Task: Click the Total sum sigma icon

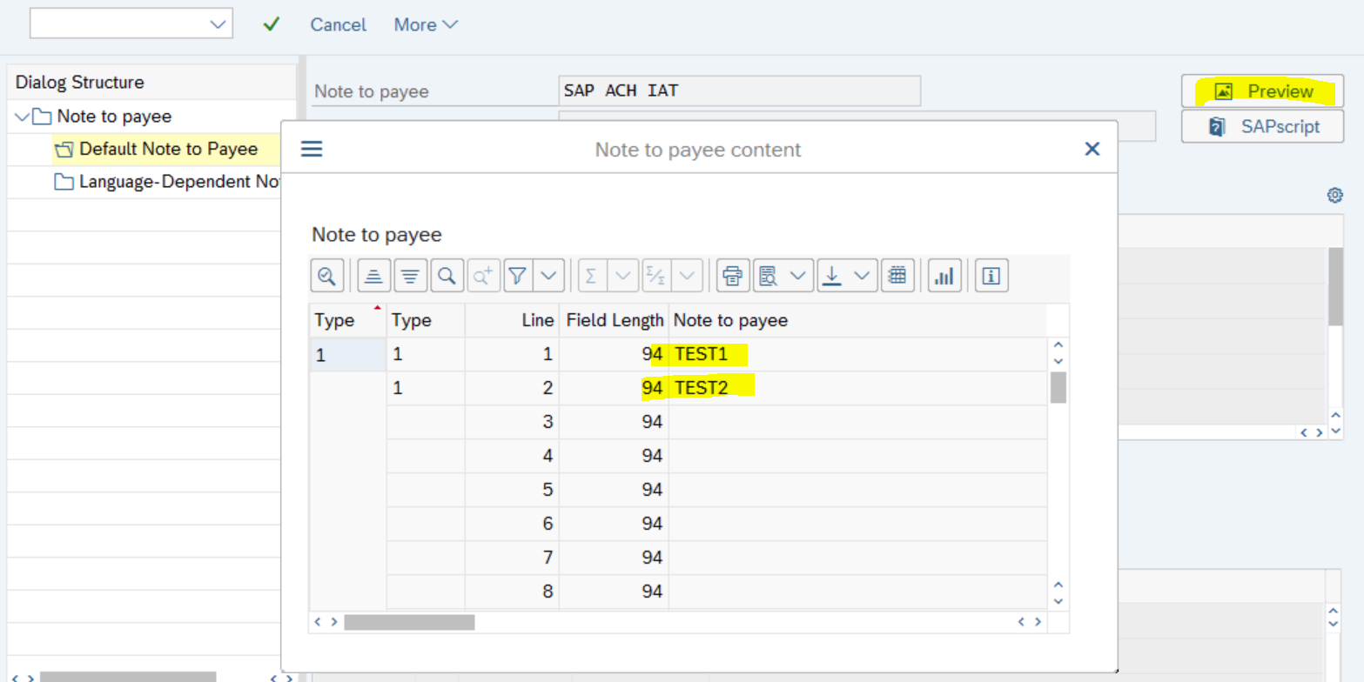Action: (592, 277)
